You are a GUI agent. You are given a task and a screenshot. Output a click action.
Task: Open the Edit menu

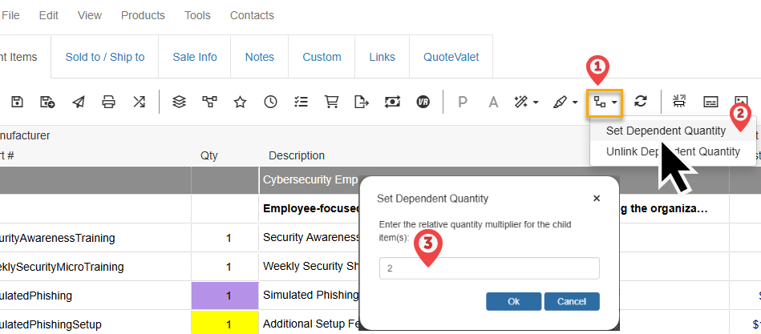click(49, 15)
